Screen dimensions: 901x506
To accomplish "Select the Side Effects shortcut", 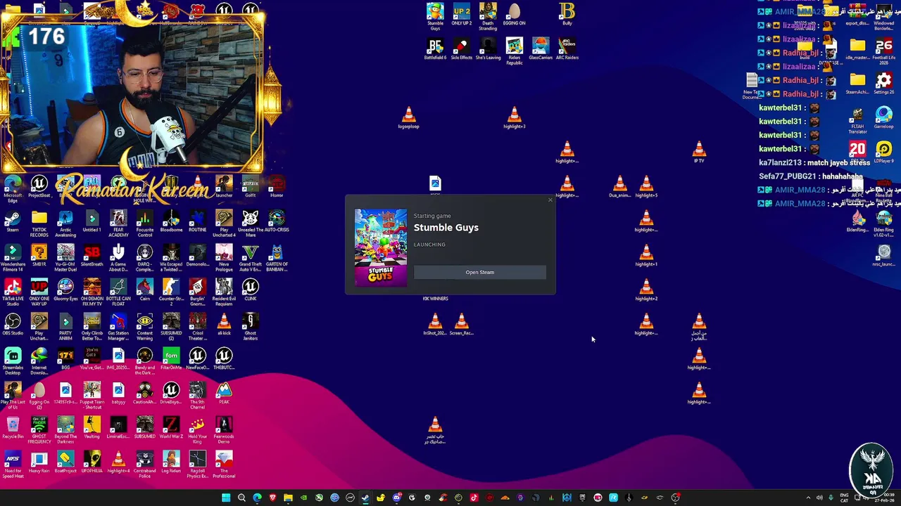I will click(x=462, y=49).
